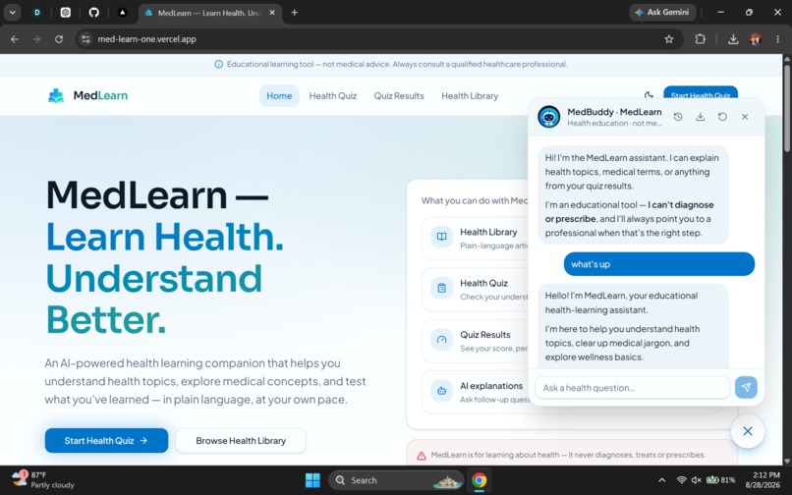
Task: Download the MedBuddy chat transcript
Action: (700, 117)
